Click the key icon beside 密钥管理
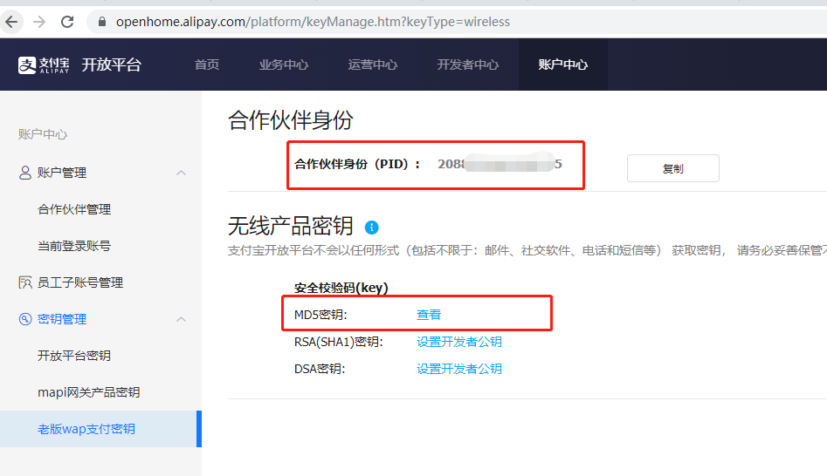 pos(24,319)
